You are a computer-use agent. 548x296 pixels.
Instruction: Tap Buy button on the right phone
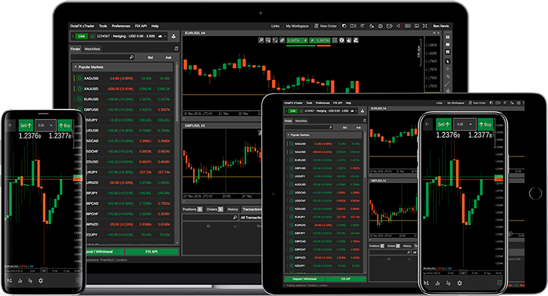(x=485, y=124)
